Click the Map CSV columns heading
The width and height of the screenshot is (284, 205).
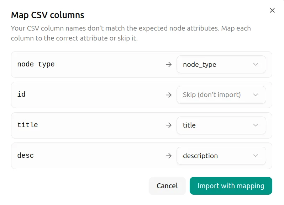[x=48, y=15]
